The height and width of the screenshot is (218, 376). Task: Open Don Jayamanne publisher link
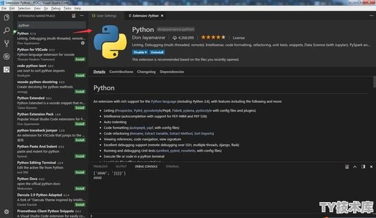(148, 38)
